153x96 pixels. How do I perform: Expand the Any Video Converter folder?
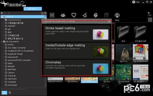(x=3, y=48)
